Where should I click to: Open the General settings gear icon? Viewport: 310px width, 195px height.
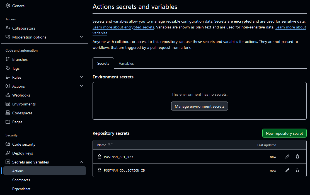[8, 6]
